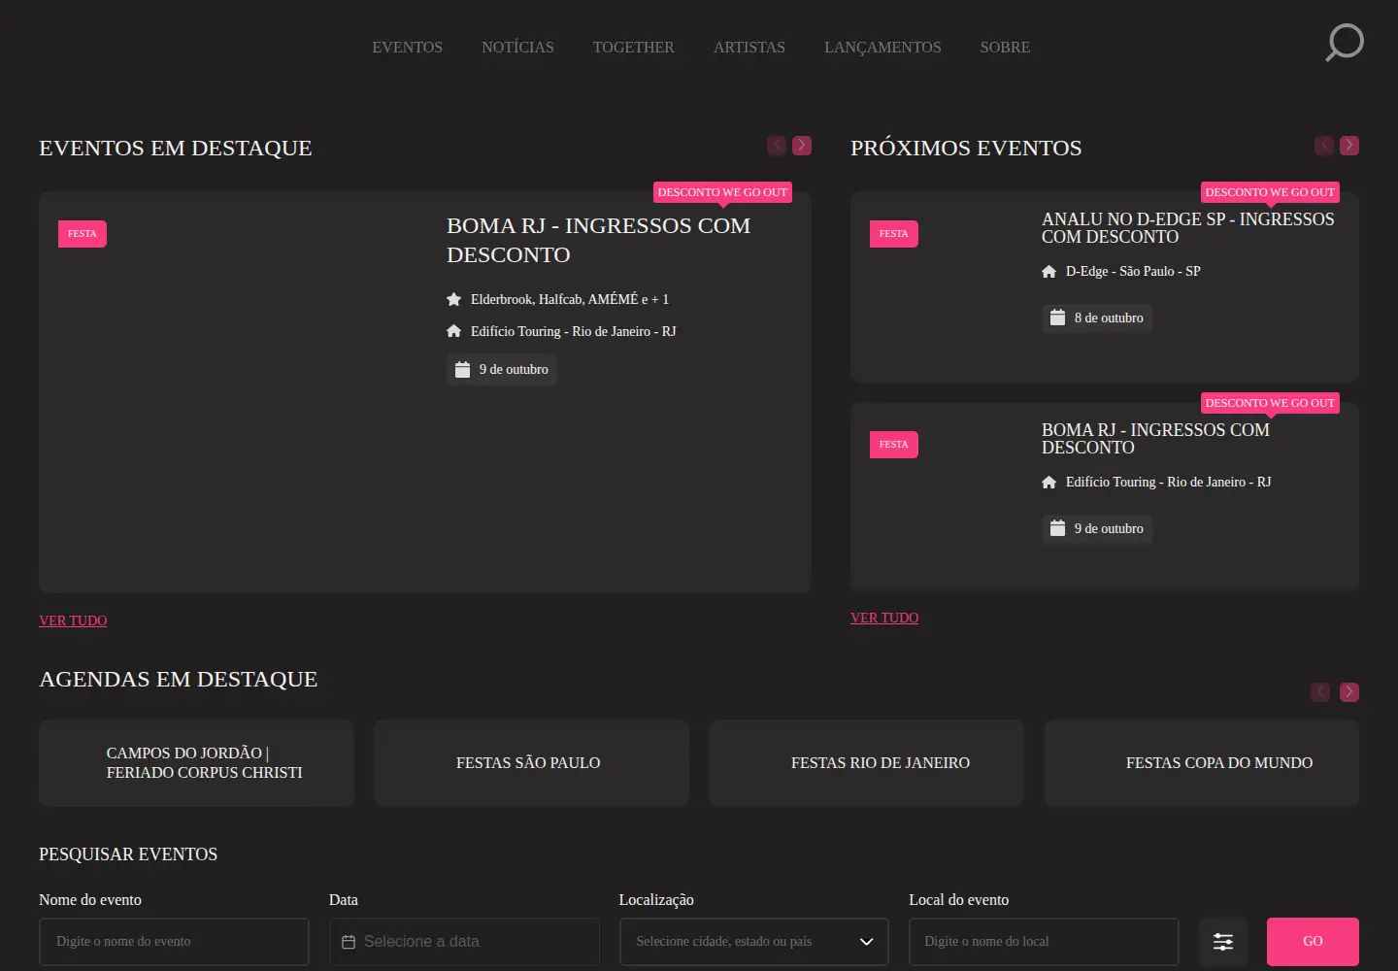Viewport: 1398px width, 971px height.
Task: Click Edifício Touring text in Próximos Eventos
Action: [x=1168, y=483]
